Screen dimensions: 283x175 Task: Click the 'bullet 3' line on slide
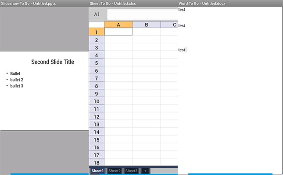17,86
